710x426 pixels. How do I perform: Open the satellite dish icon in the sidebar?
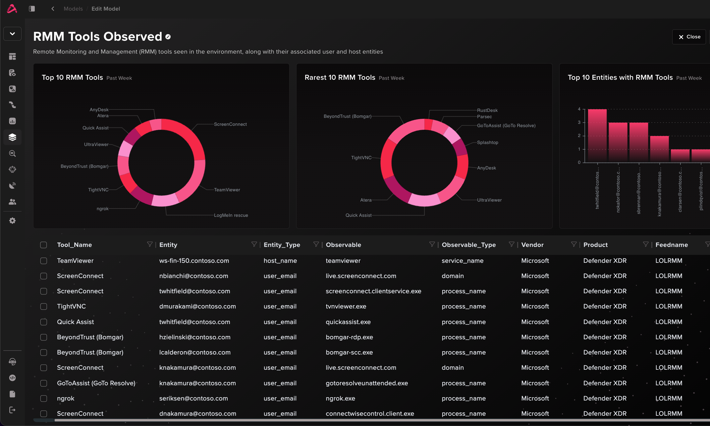coord(12,185)
